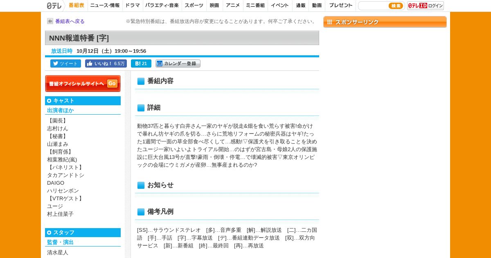Image resolution: width=491 pixels, height=258 pixels.
Task: Select the 映画 menu item
Action: point(214,5)
